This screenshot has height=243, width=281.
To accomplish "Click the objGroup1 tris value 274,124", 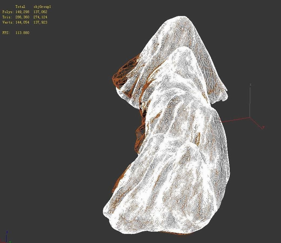I will pyautogui.click(x=40, y=17).
